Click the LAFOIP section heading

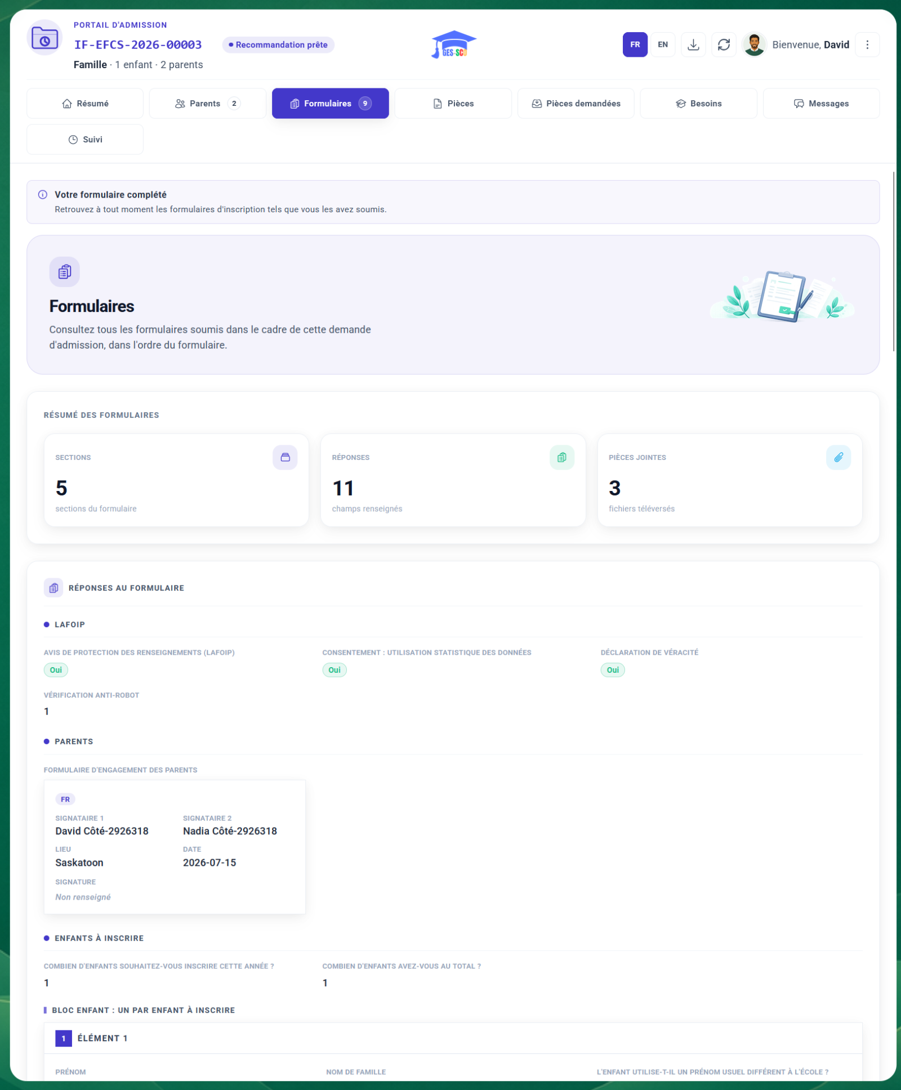pos(70,624)
